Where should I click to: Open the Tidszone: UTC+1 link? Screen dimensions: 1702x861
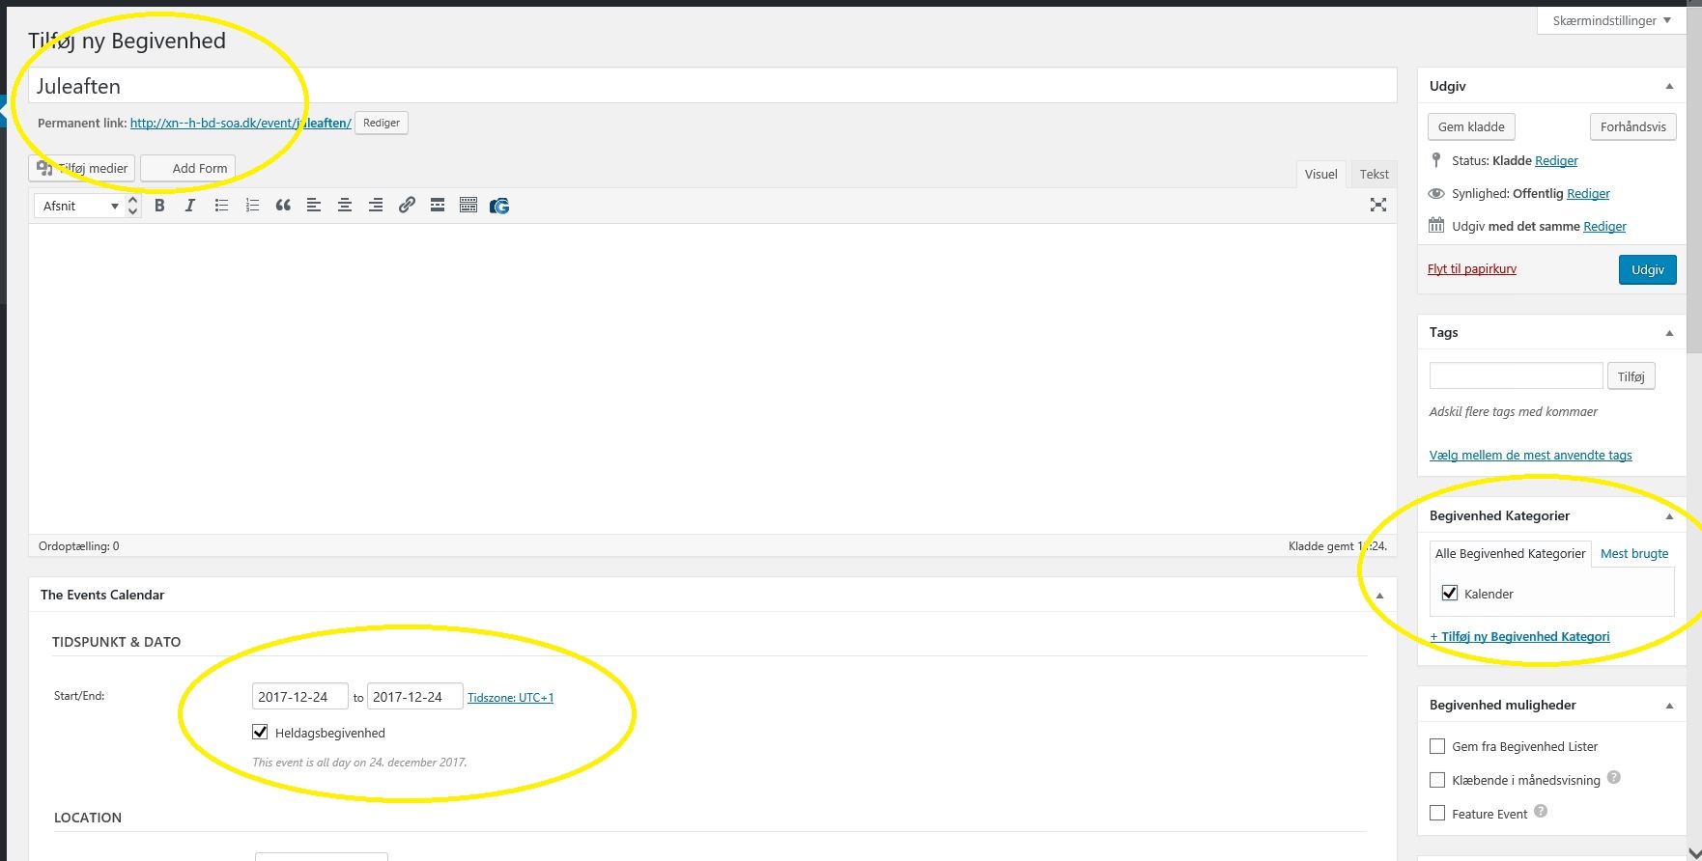coord(511,697)
